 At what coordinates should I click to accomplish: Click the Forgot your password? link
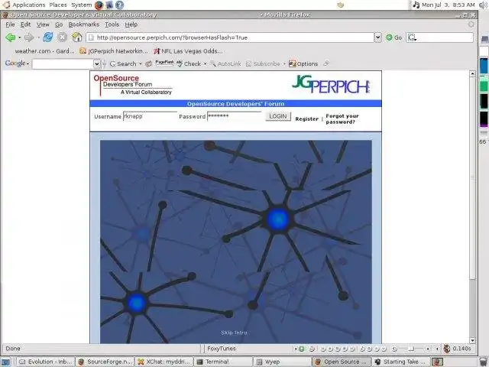[x=342, y=119]
